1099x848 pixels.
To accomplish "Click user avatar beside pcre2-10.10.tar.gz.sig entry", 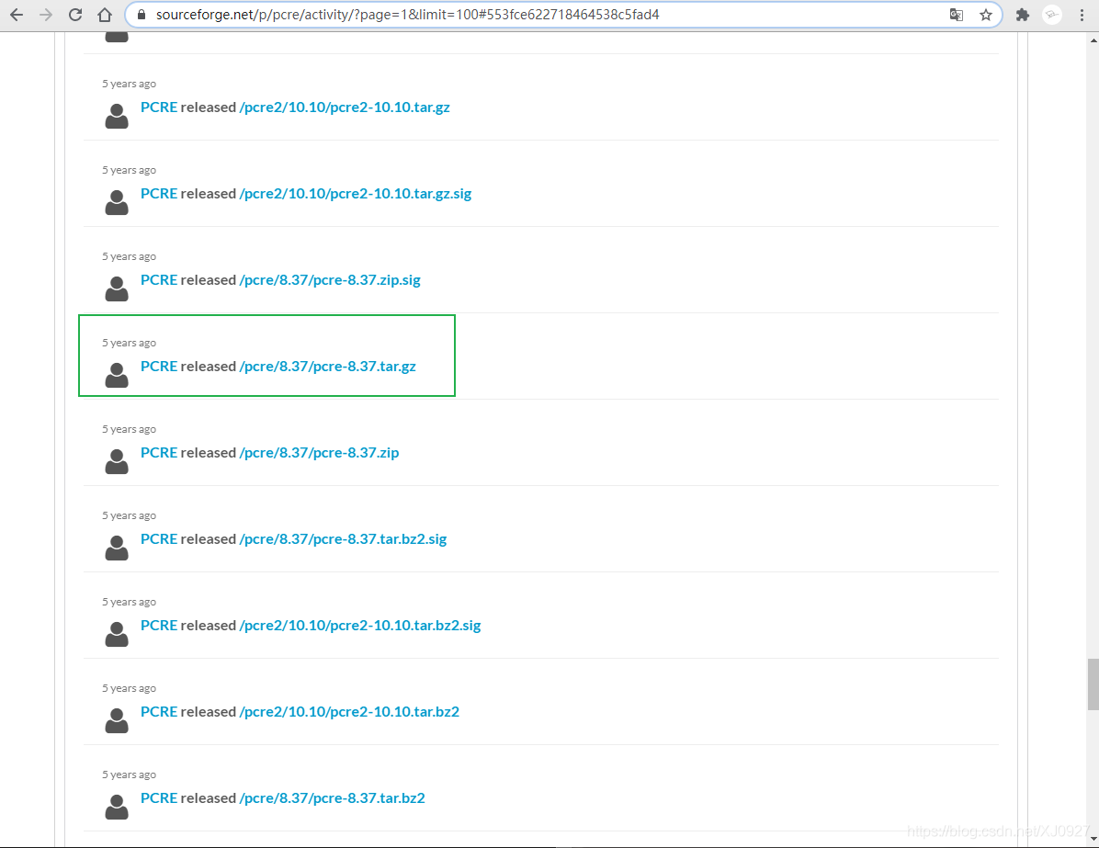I will click(117, 202).
